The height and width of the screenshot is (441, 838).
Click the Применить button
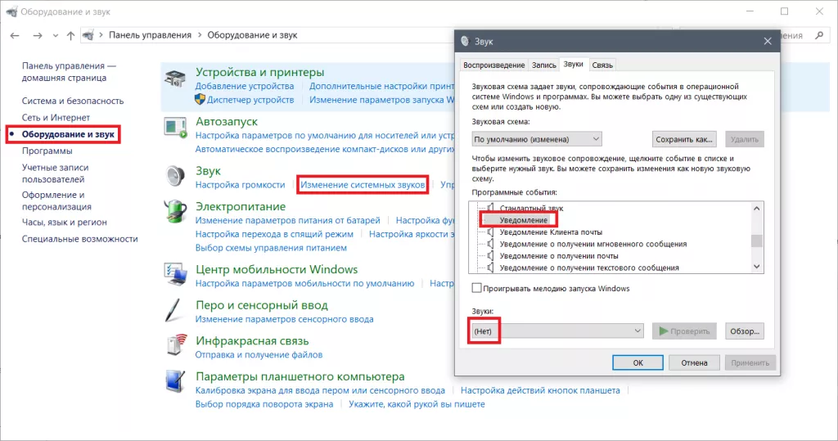(x=750, y=362)
